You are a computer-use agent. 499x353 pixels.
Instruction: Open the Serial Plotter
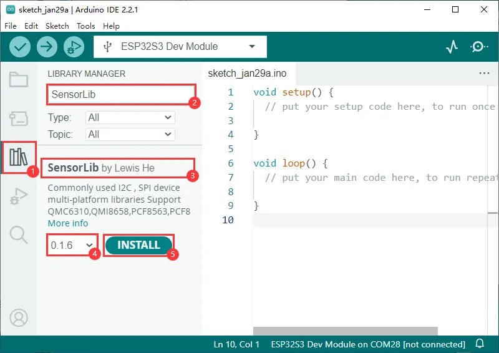coord(452,47)
